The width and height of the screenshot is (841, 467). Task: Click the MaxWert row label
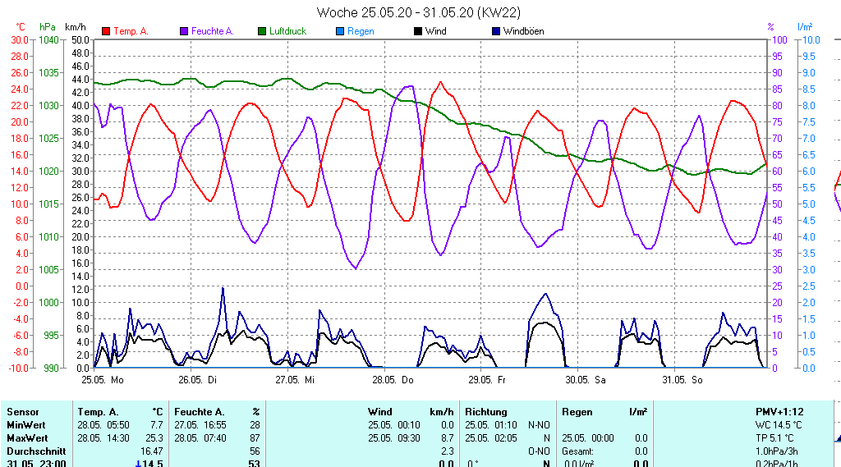coord(27,438)
